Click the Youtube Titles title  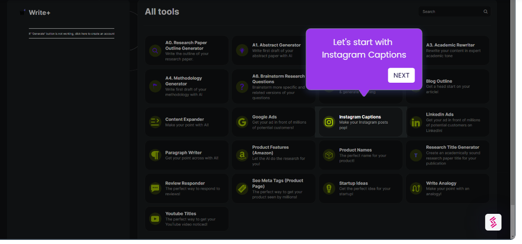[x=181, y=214]
